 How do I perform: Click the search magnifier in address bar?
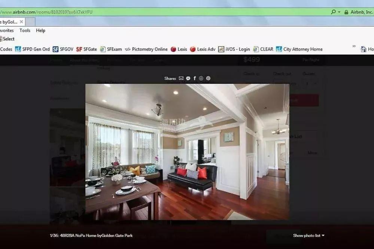click(x=333, y=12)
